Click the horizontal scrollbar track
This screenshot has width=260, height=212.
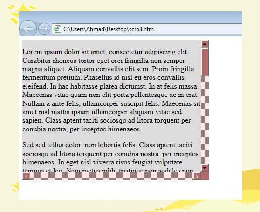coord(111,176)
